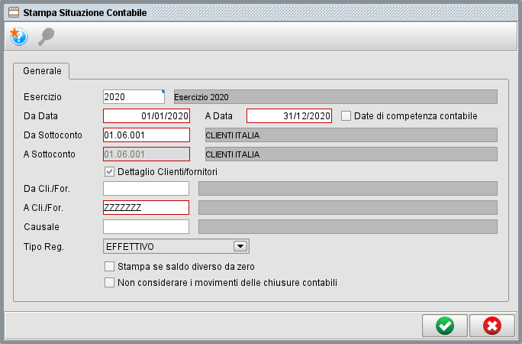Click the window icon in title bar
Viewport: 522px width, 344px height.
[x=13, y=12]
